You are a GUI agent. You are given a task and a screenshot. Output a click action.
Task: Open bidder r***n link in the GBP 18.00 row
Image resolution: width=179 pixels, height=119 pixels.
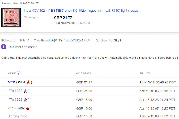[x=11, y=100]
